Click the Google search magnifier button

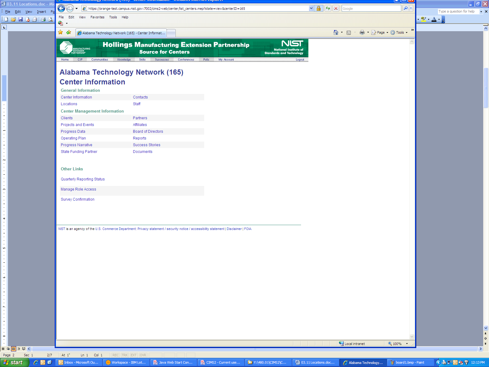click(406, 8)
